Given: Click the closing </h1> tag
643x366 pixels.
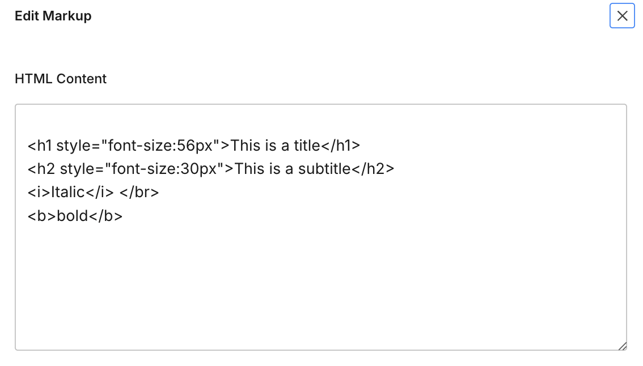Looking at the screenshot, I should 341,145.
